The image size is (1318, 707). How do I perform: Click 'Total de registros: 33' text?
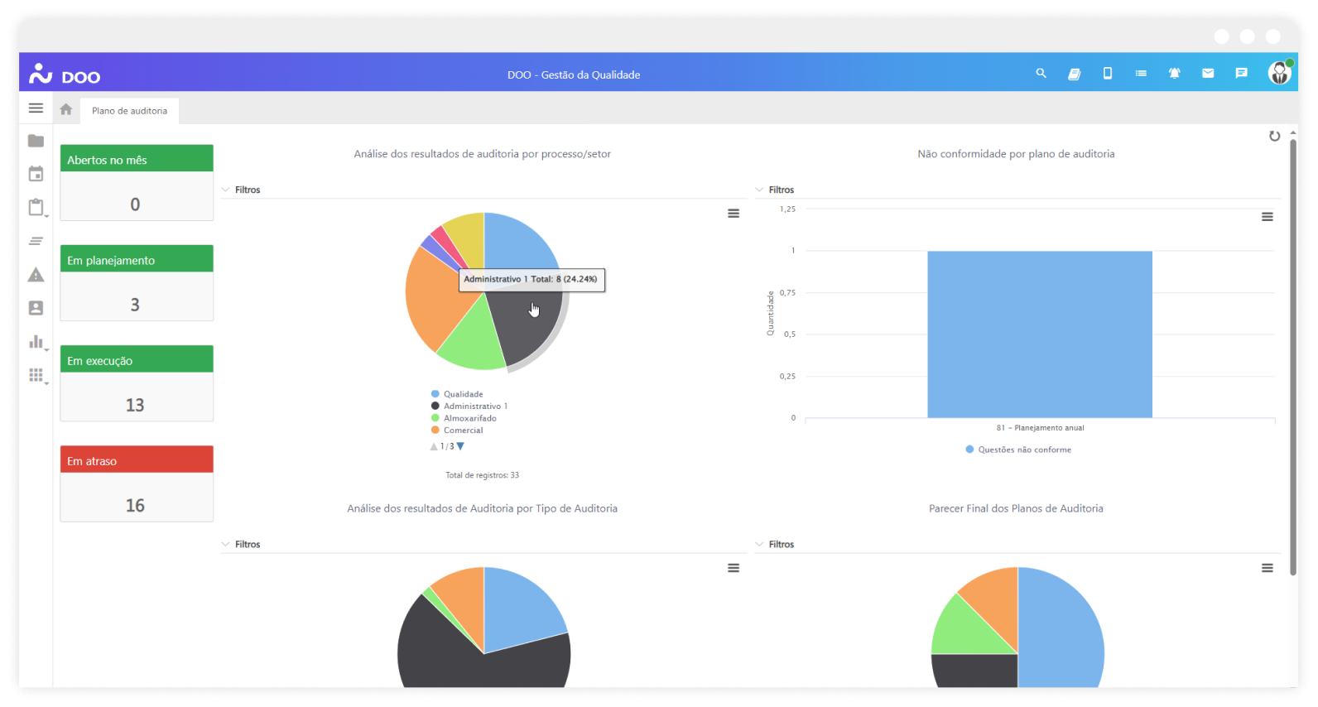click(483, 475)
